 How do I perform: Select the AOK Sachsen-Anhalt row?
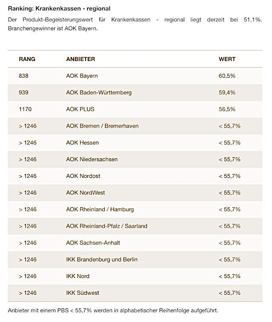click(x=93, y=243)
